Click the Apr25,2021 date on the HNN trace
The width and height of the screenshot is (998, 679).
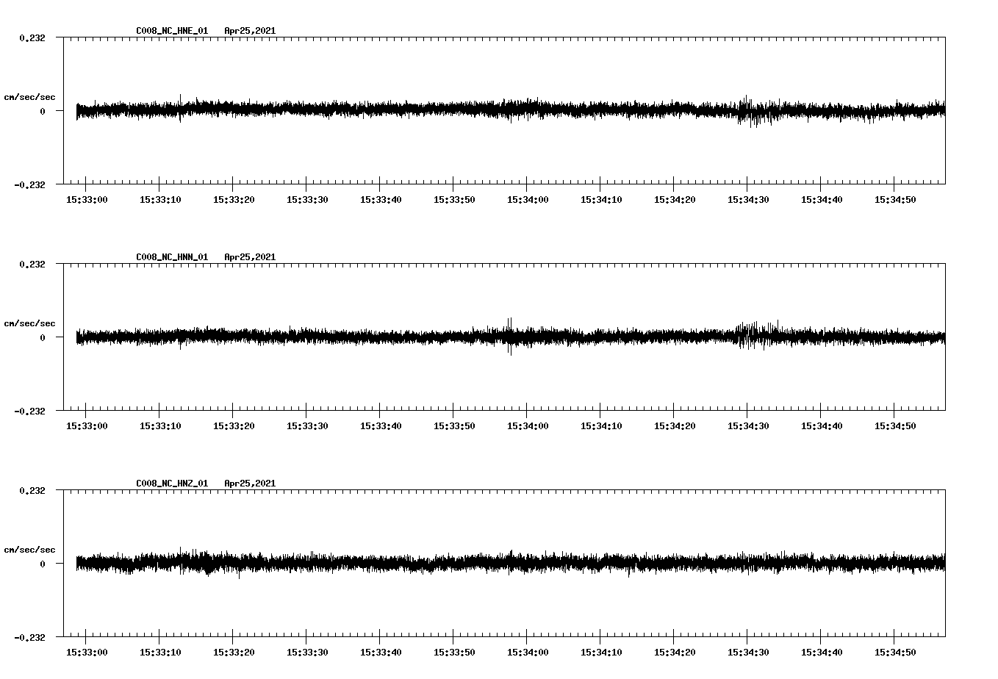(x=250, y=256)
